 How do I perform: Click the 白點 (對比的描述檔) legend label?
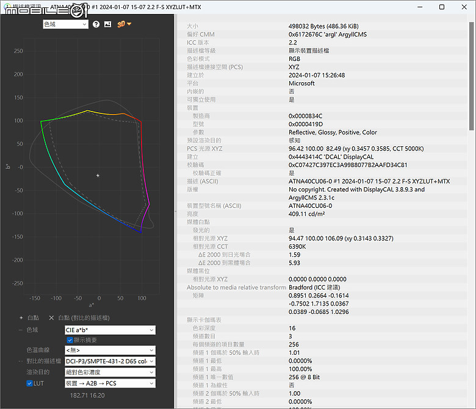point(84,318)
